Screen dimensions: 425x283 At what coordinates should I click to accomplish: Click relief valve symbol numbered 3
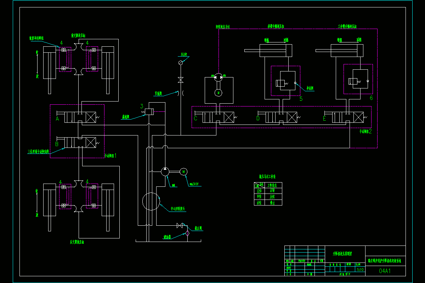point(149,112)
